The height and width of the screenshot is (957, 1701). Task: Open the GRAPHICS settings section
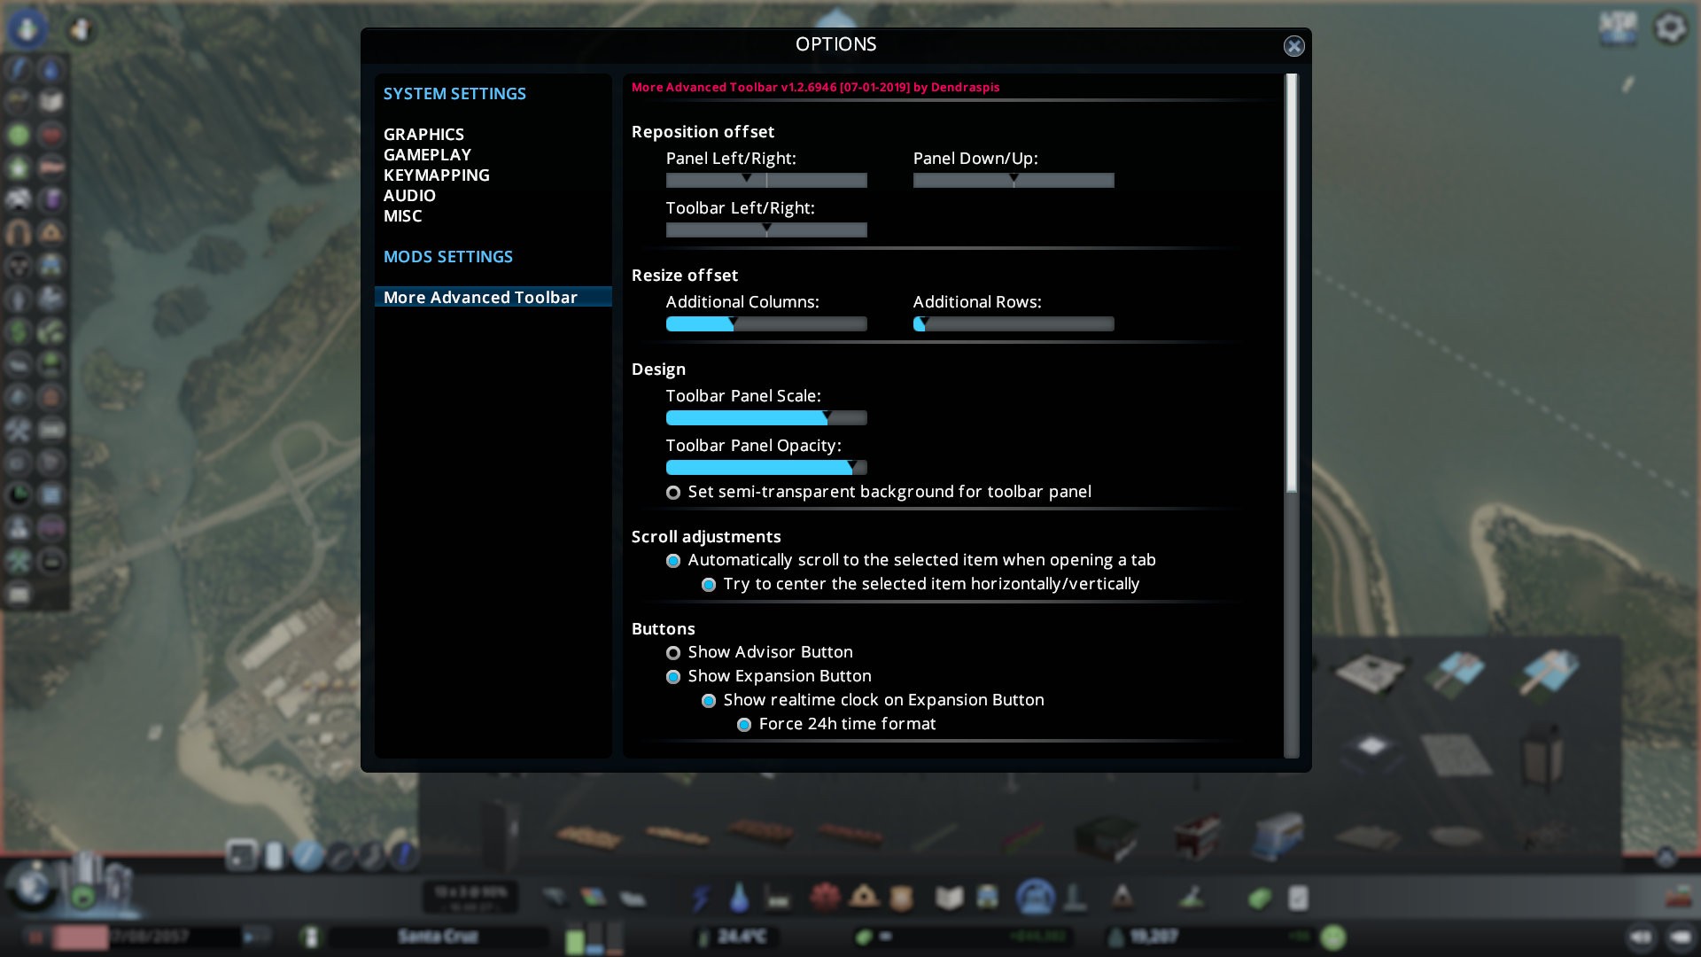pyautogui.click(x=423, y=135)
